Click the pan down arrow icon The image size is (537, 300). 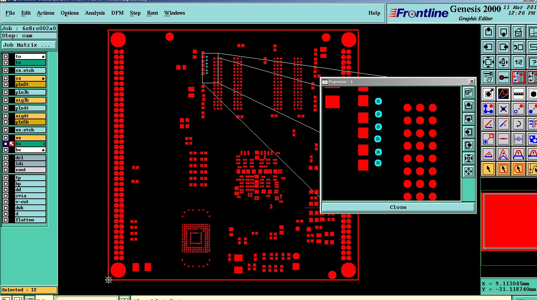pyautogui.click(x=503, y=32)
